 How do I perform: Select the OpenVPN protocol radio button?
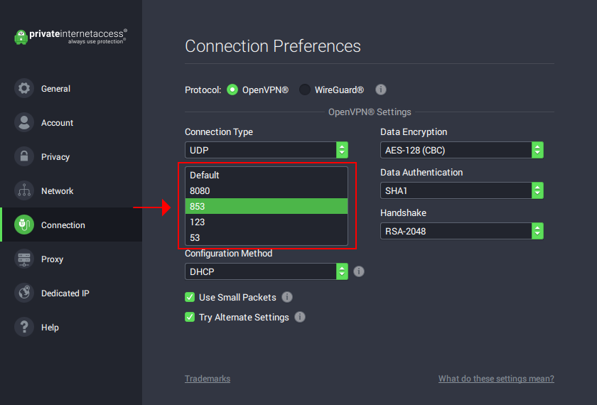pyautogui.click(x=232, y=90)
